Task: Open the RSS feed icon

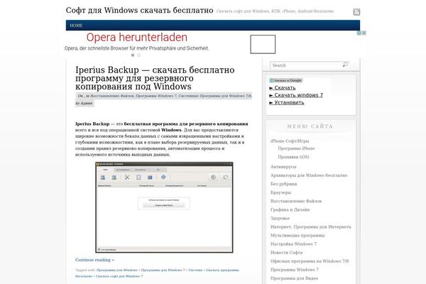Action: (x=356, y=12)
